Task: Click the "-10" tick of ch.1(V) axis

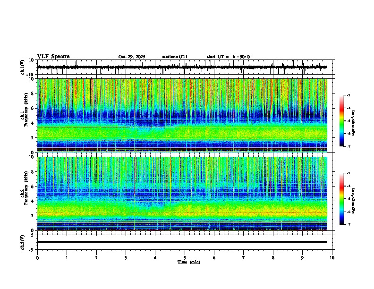Action: point(31,75)
